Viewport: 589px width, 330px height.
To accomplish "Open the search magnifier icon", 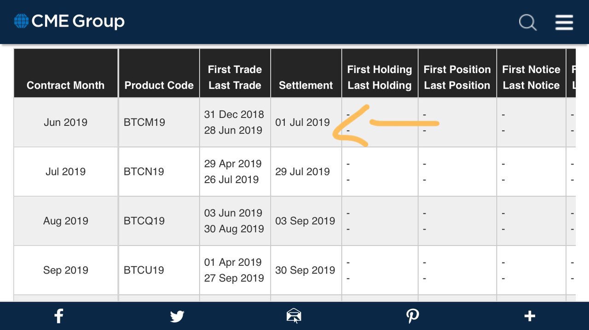I will [x=528, y=22].
